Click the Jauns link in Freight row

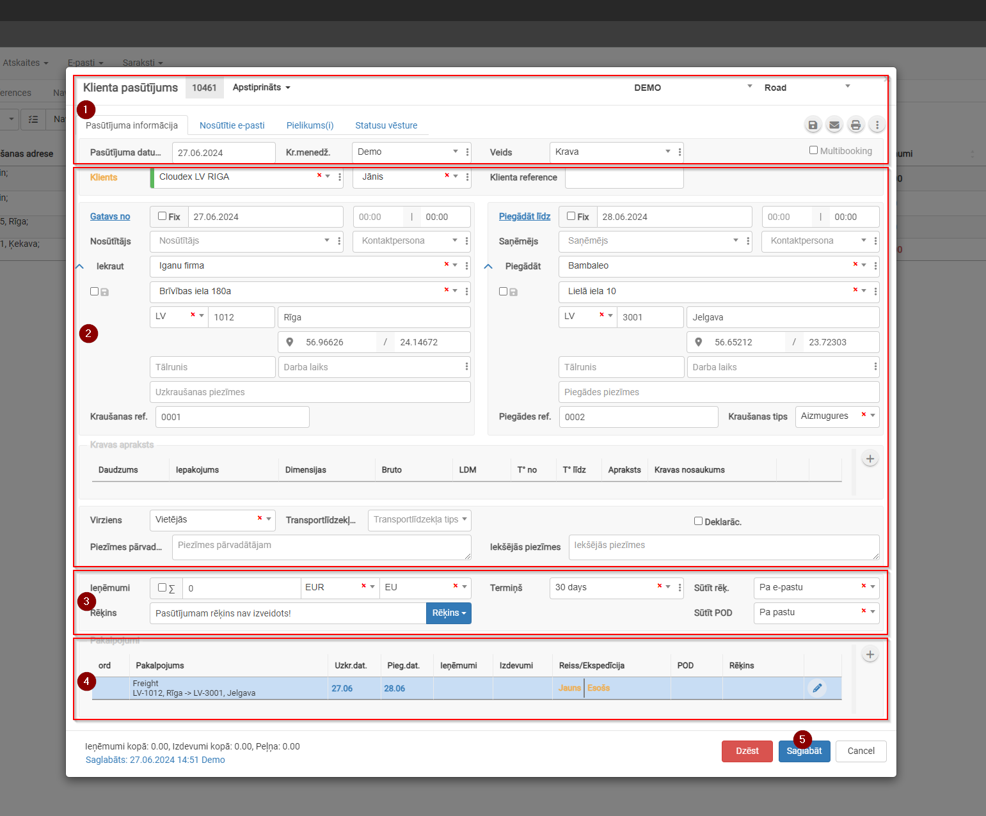(569, 688)
